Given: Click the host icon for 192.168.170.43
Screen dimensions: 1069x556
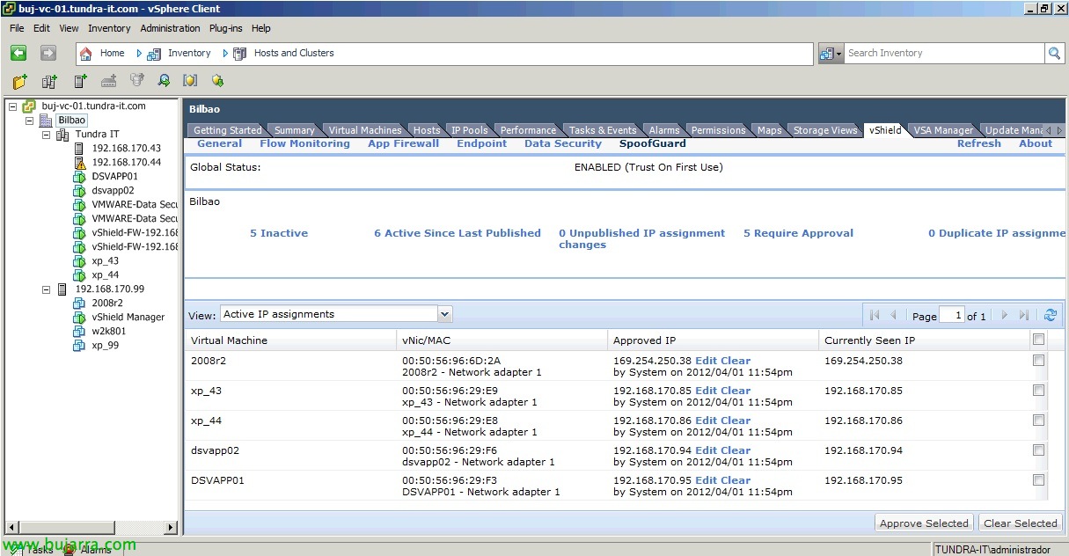Looking at the screenshot, I should [80, 149].
